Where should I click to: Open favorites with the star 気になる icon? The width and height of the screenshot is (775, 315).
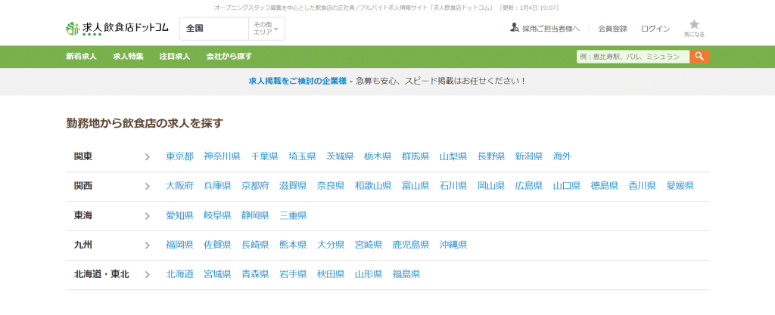pos(694,28)
